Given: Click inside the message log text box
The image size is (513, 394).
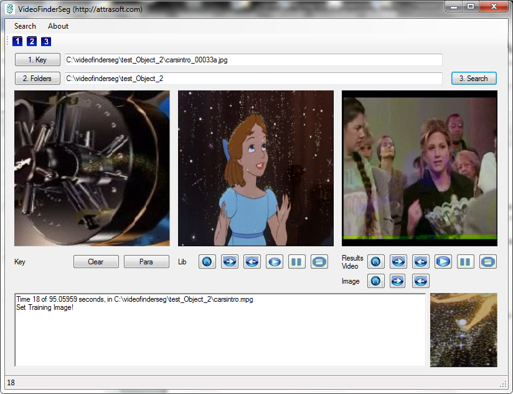Looking at the screenshot, I should 220,330.
